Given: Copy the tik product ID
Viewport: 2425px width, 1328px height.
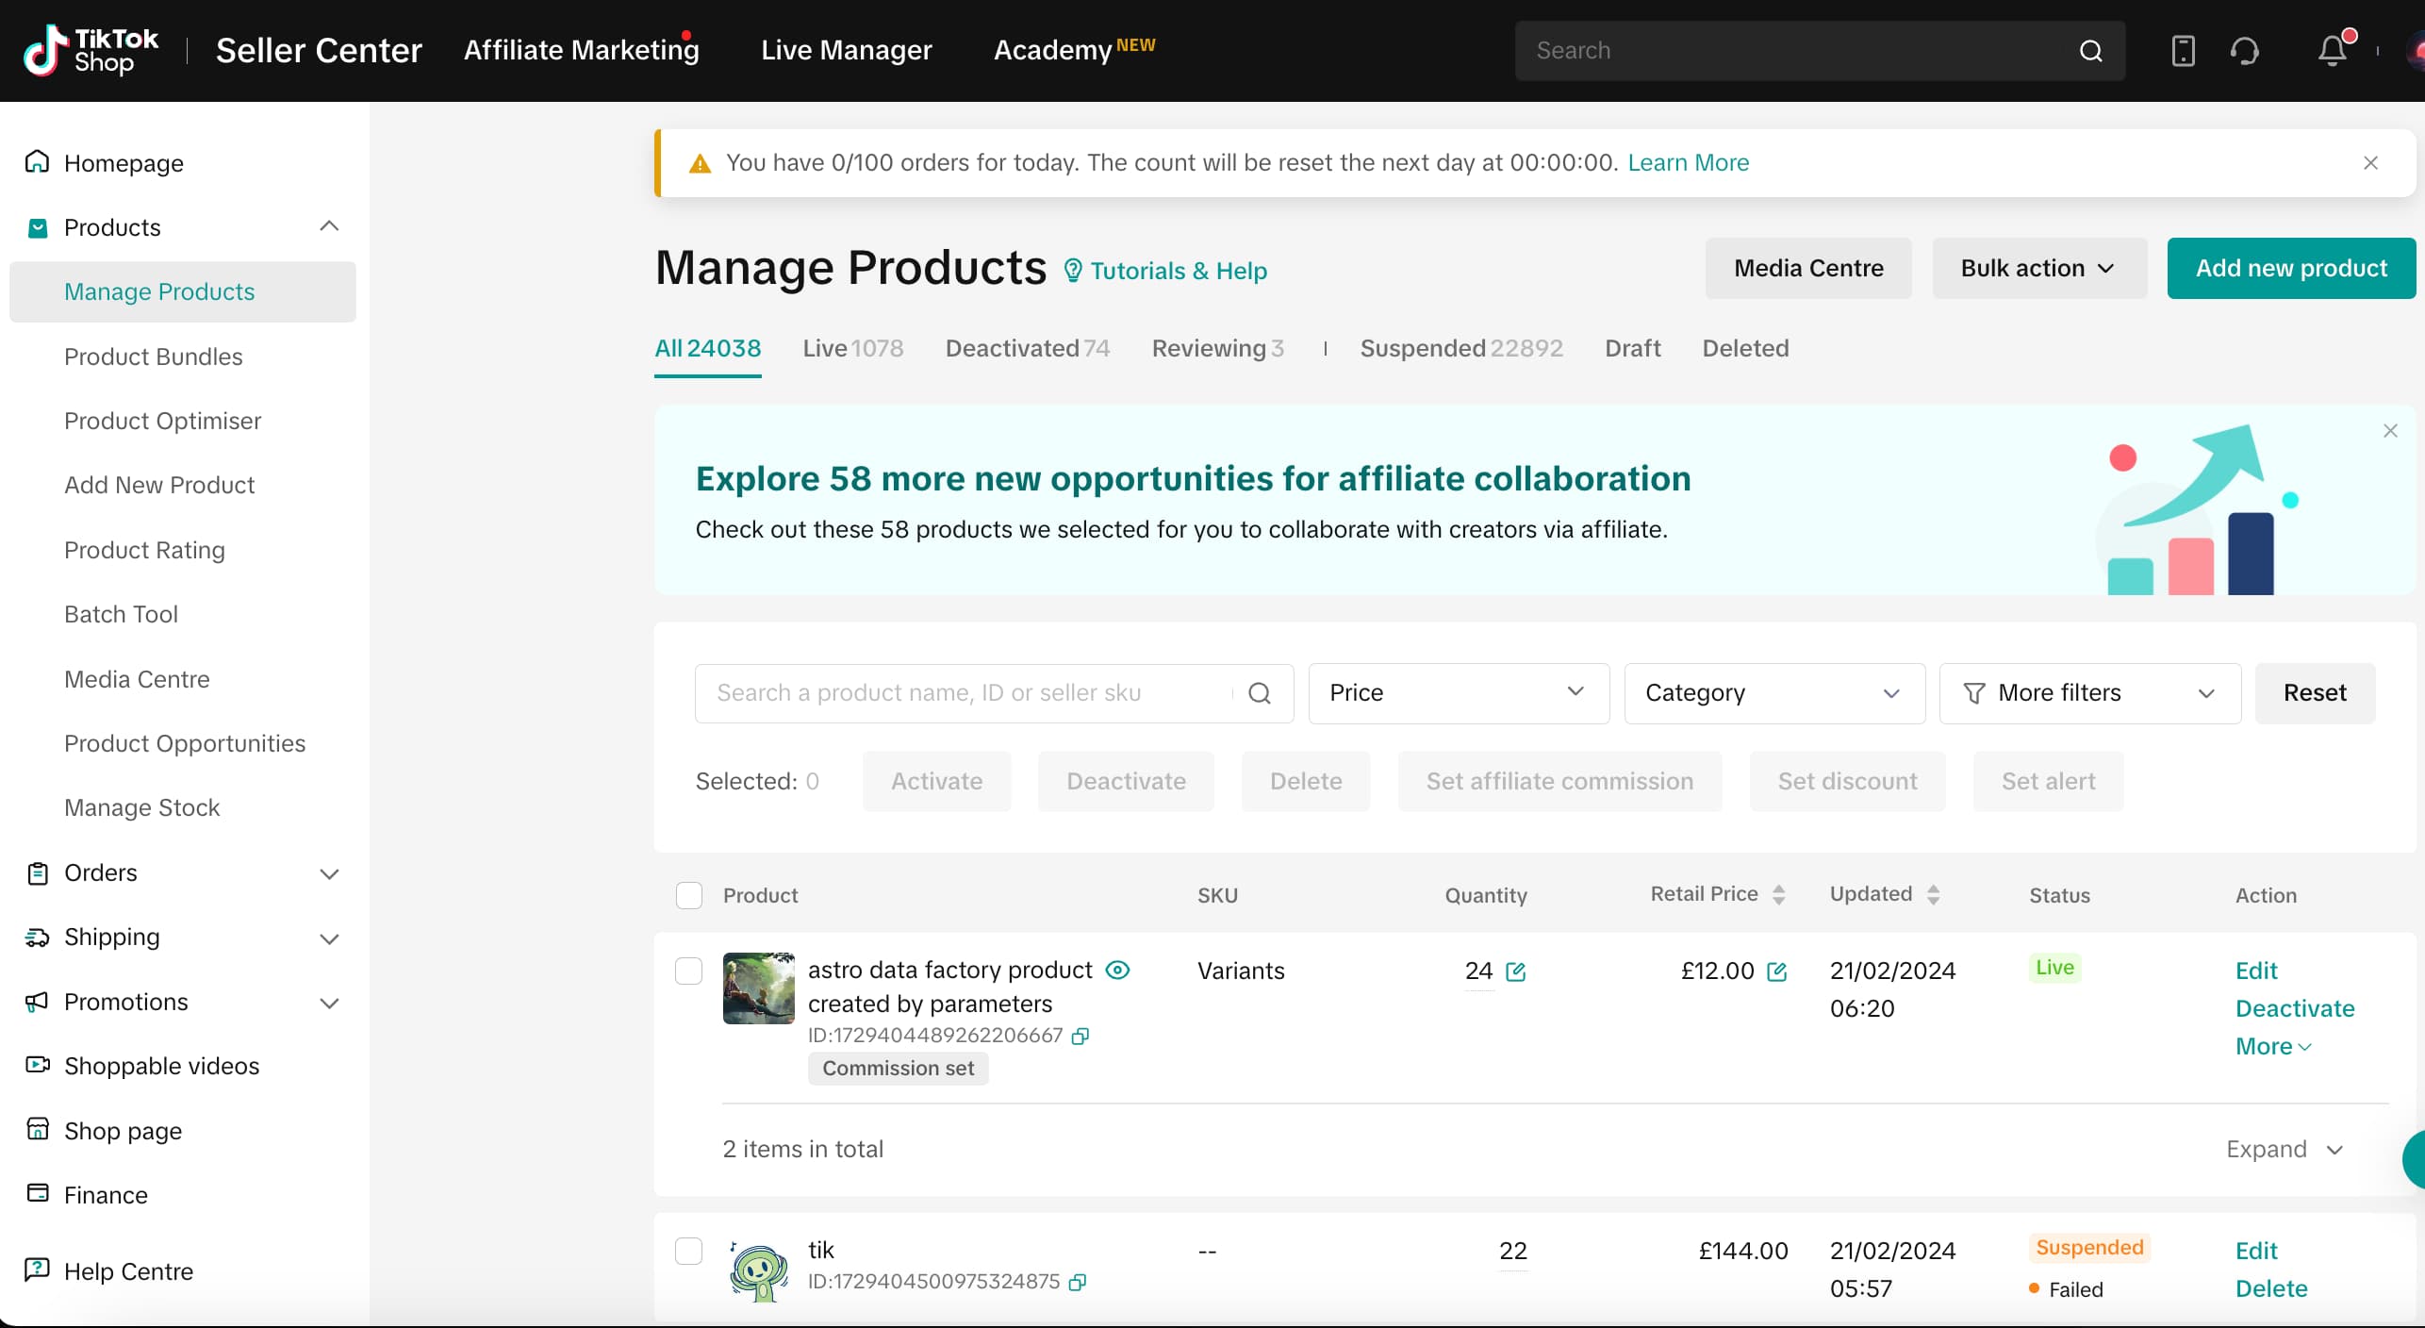Looking at the screenshot, I should tap(1078, 1282).
